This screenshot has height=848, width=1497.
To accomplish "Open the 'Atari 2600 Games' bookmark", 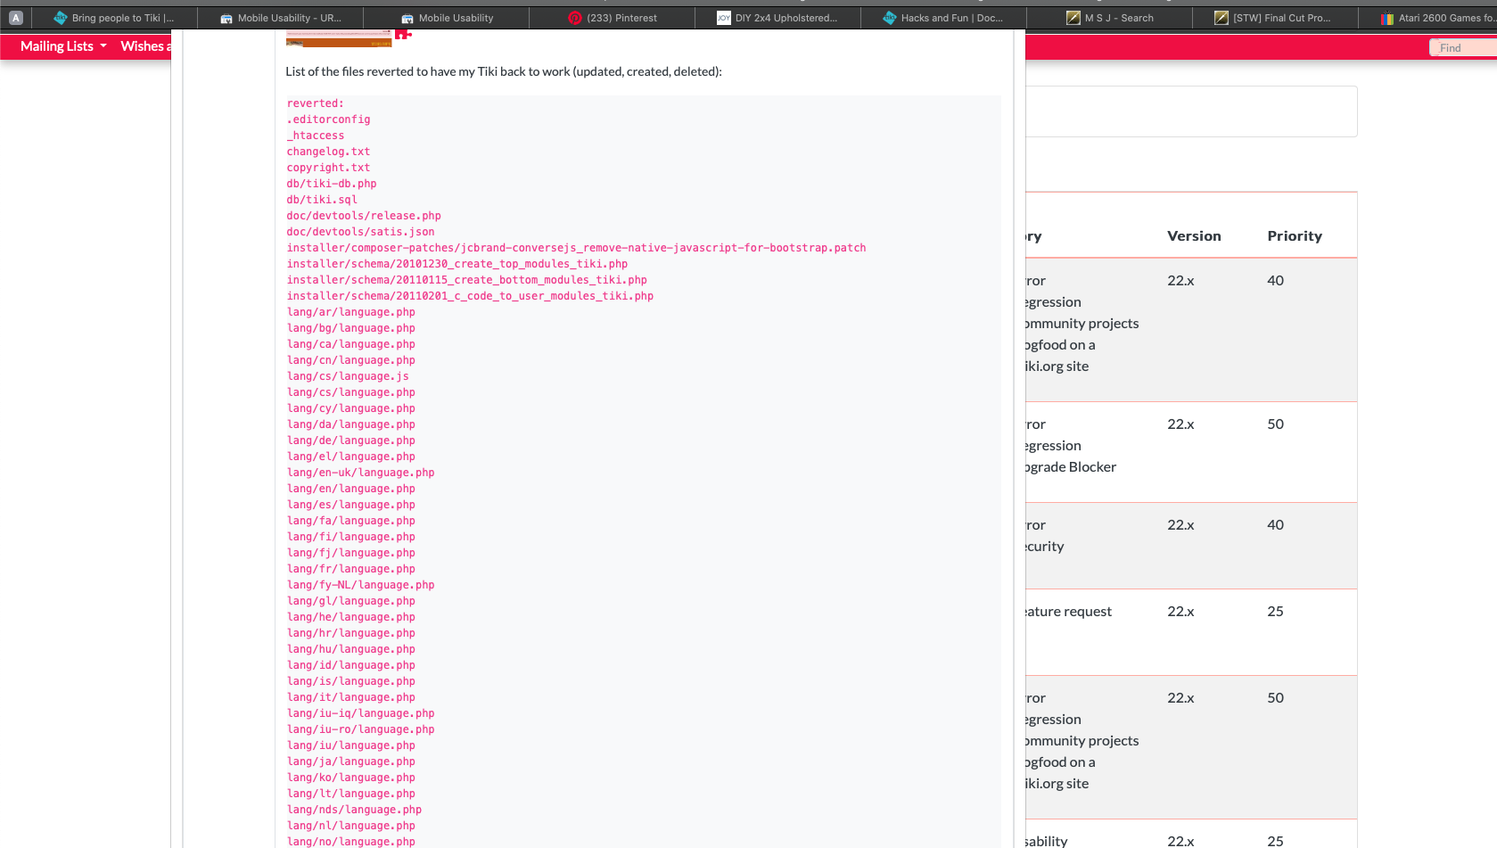I will [x=1438, y=18].
